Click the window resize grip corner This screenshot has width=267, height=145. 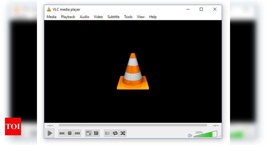[x=220, y=136]
